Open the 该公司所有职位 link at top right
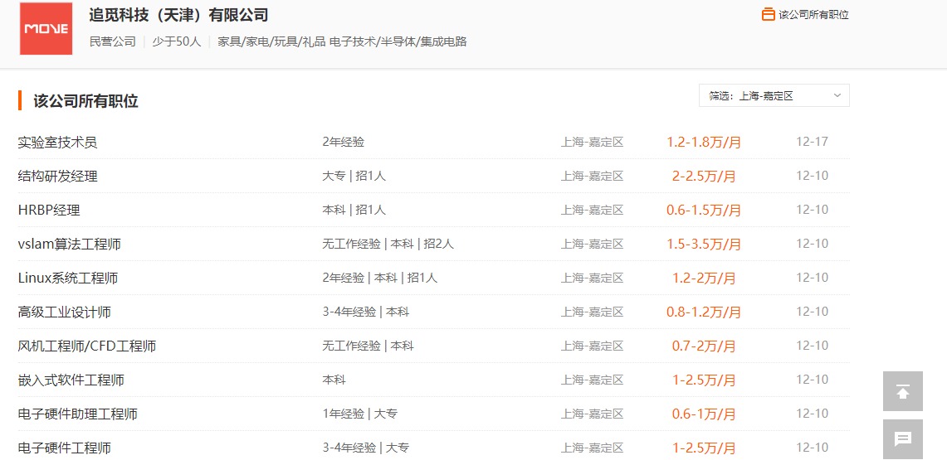 coord(813,14)
